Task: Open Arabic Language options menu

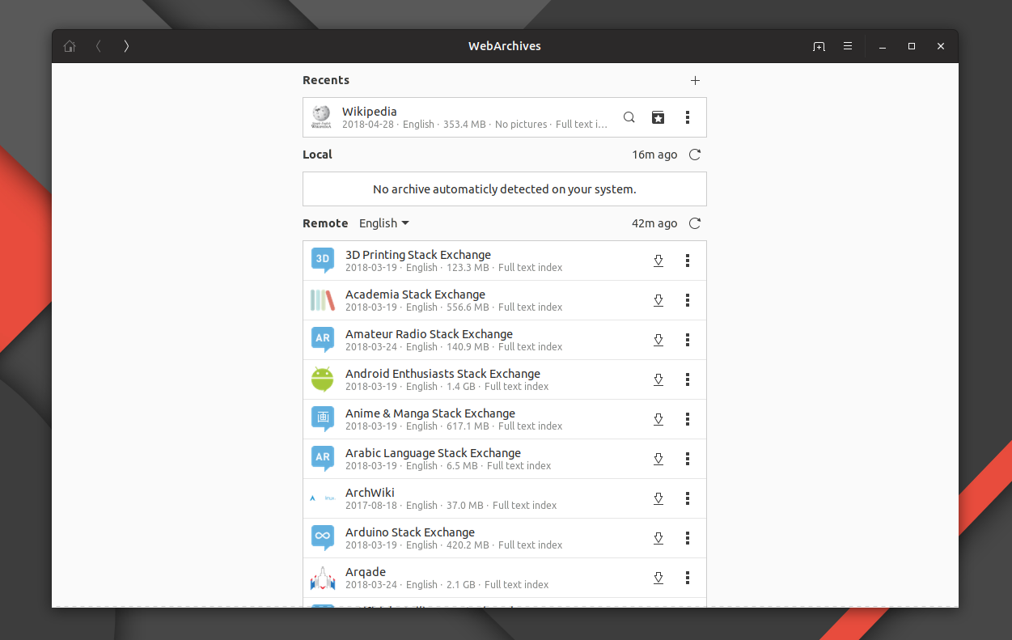Action: 688,459
